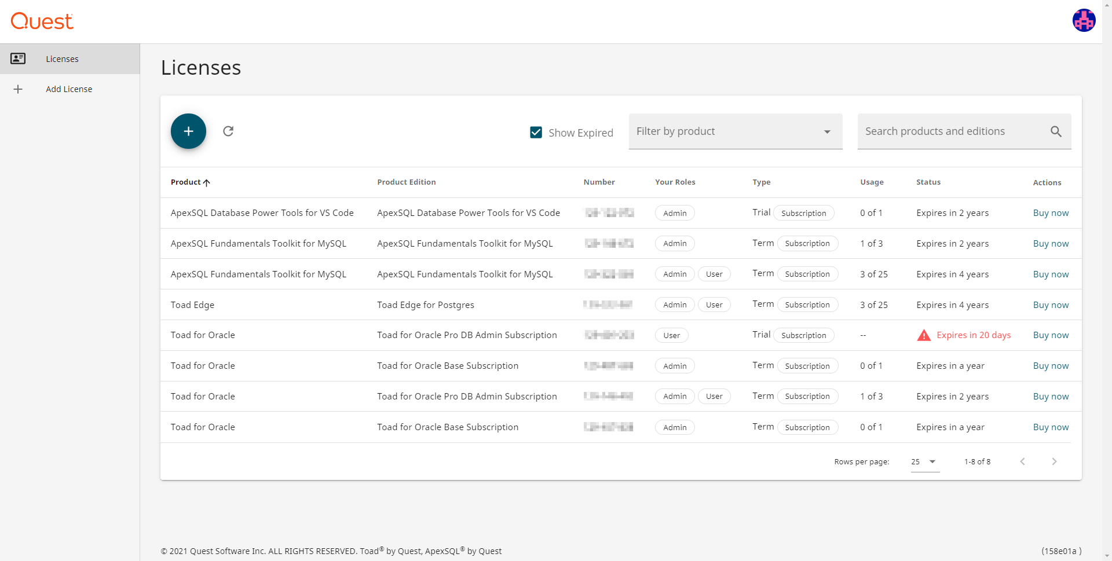Open the user avatar menu

tap(1084, 20)
